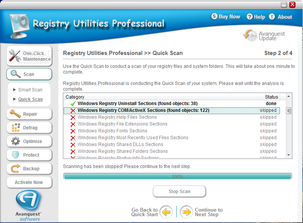Open the Avanquest Update clock icon
Viewport: 303px width, 223px height.
click(x=250, y=35)
